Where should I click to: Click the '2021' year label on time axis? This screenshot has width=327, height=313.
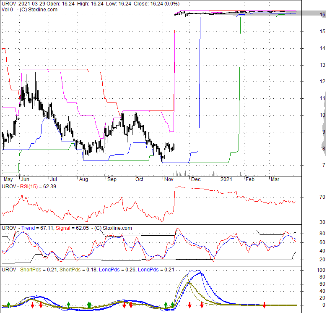pos(226,179)
